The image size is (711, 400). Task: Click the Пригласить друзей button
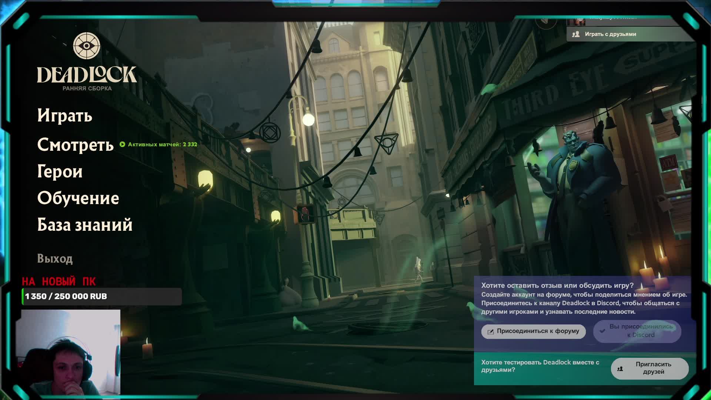[650, 368]
